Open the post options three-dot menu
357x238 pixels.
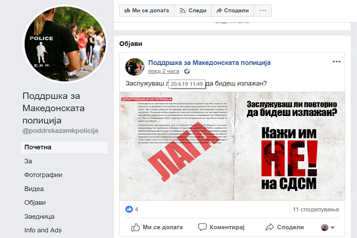coord(337,61)
